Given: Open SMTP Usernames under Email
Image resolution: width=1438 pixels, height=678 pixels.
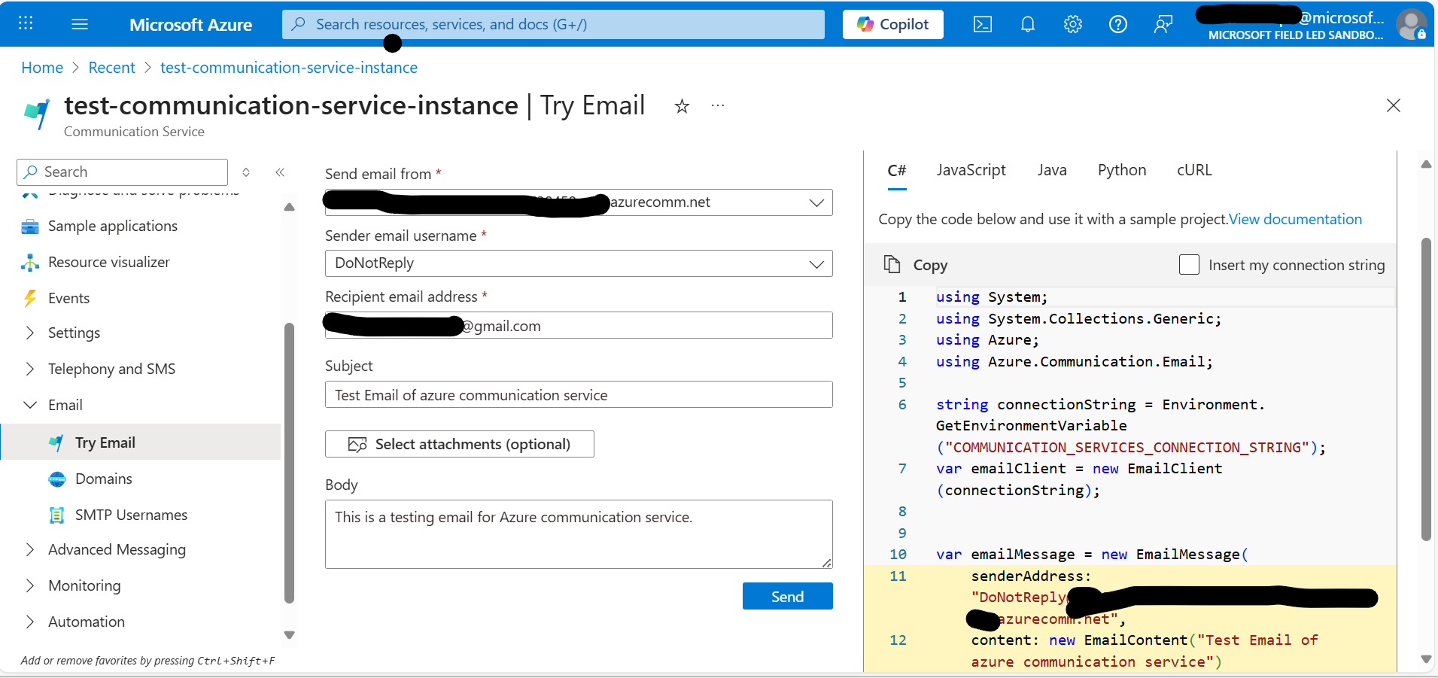Looking at the screenshot, I should [131, 515].
